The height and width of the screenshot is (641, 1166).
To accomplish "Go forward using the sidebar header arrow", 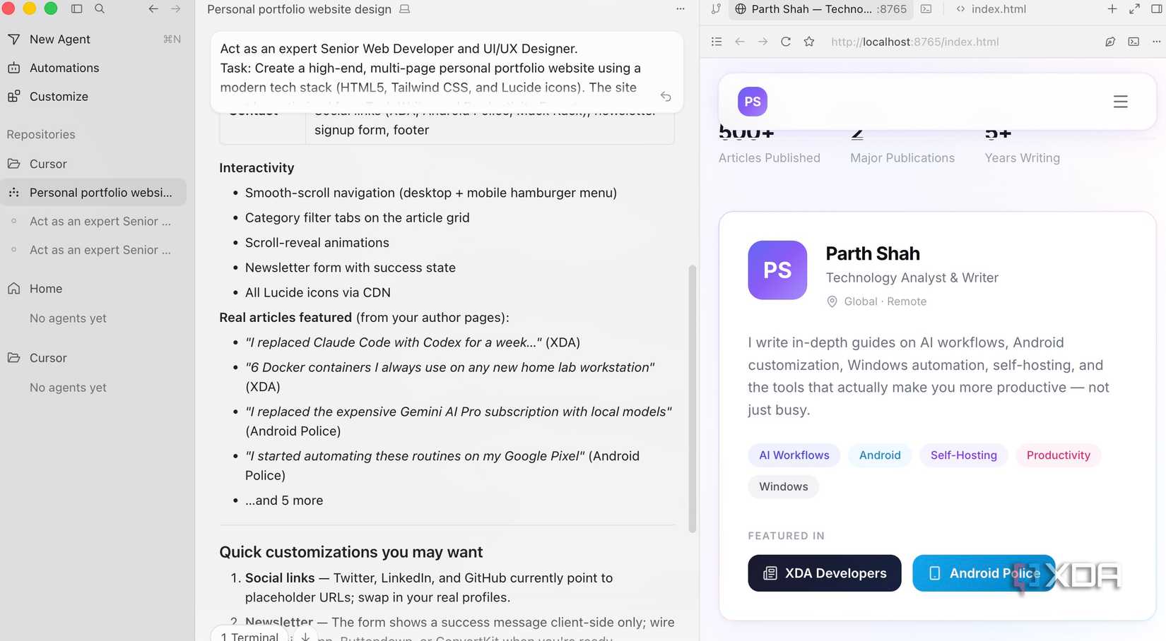I will click(x=176, y=9).
